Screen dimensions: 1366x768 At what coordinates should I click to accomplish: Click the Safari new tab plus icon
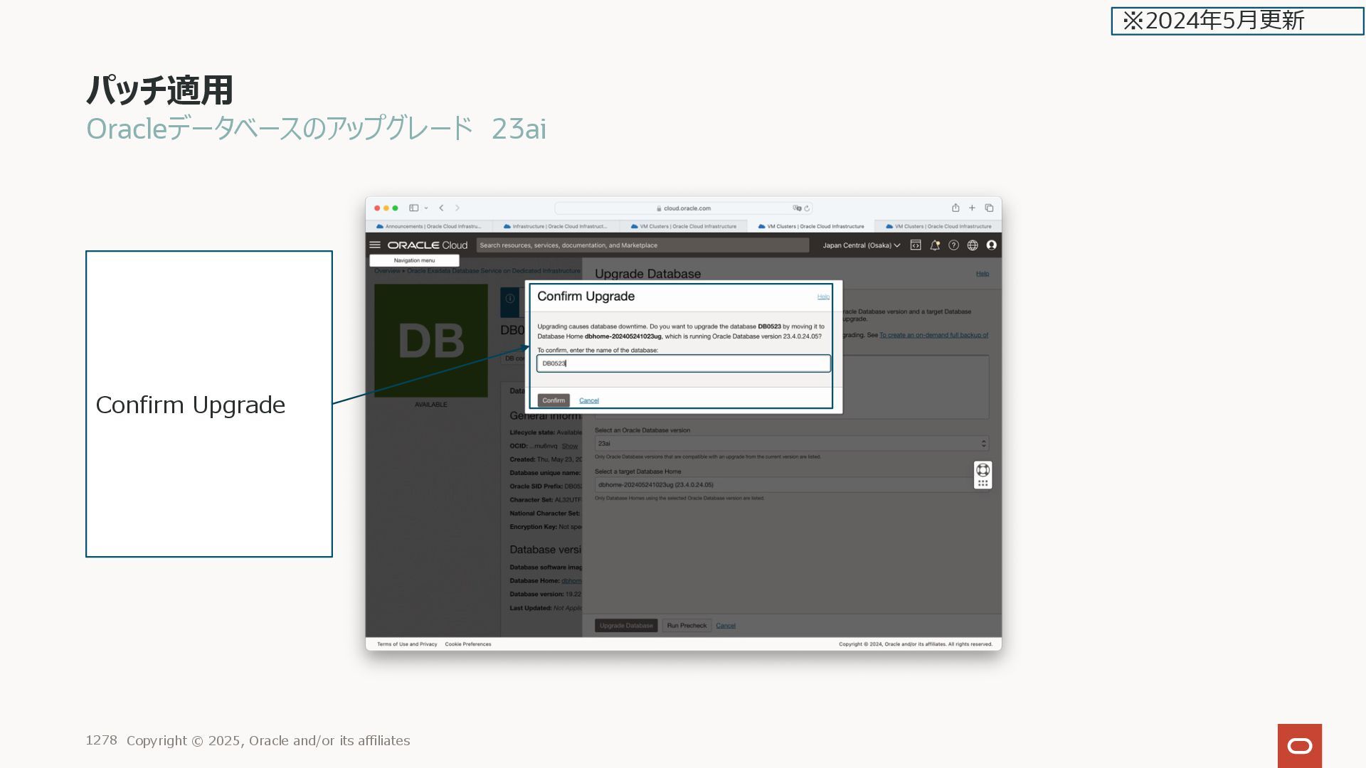pyautogui.click(x=972, y=208)
